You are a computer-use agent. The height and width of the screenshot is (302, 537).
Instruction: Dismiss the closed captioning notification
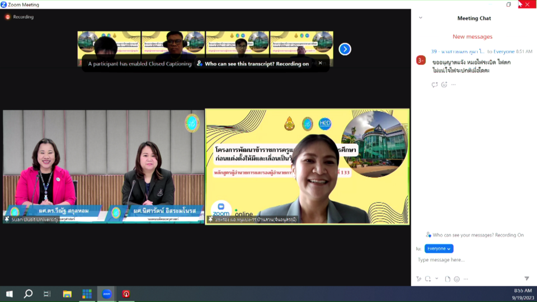pos(320,63)
